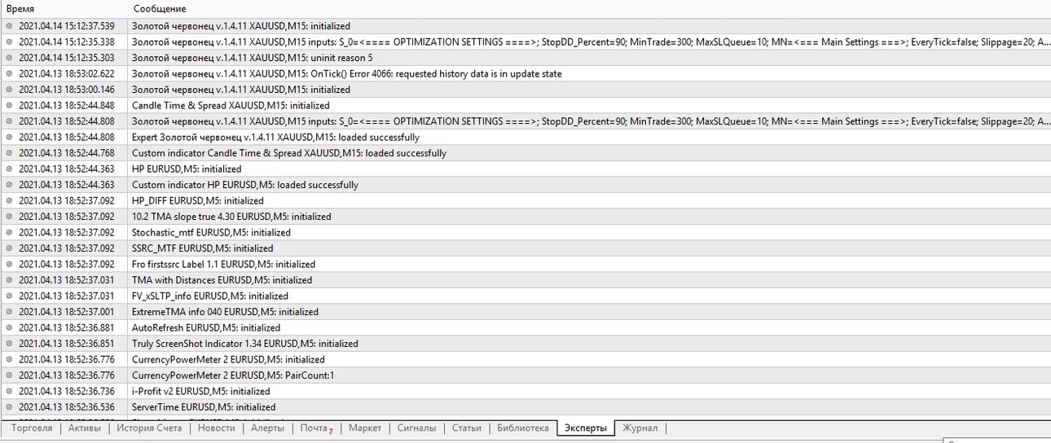The height and width of the screenshot is (443, 1051).
Task: Select message 'CurrencyPowerMeter 2 EURUSD,M5: PairCount:1'
Action: click(233, 375)
